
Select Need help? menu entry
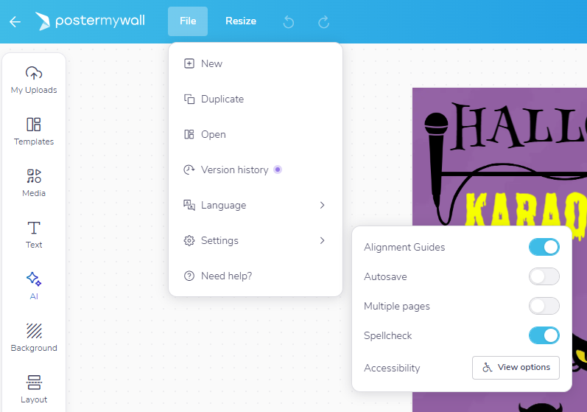click(x=256, y=276)
